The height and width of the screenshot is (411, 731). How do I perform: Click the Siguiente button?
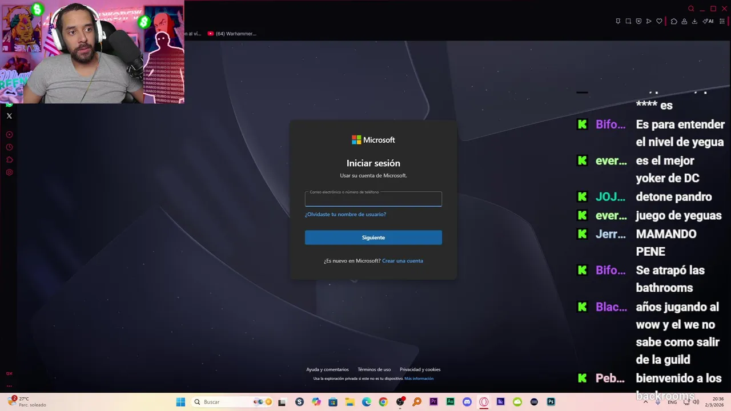tap(373, 237)
